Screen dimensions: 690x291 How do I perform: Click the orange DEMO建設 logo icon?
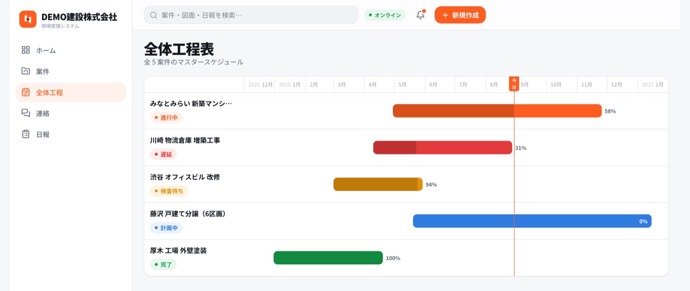click(28, 19)
